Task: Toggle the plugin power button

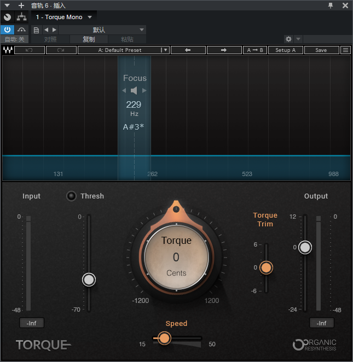Action: coord(8,30)
